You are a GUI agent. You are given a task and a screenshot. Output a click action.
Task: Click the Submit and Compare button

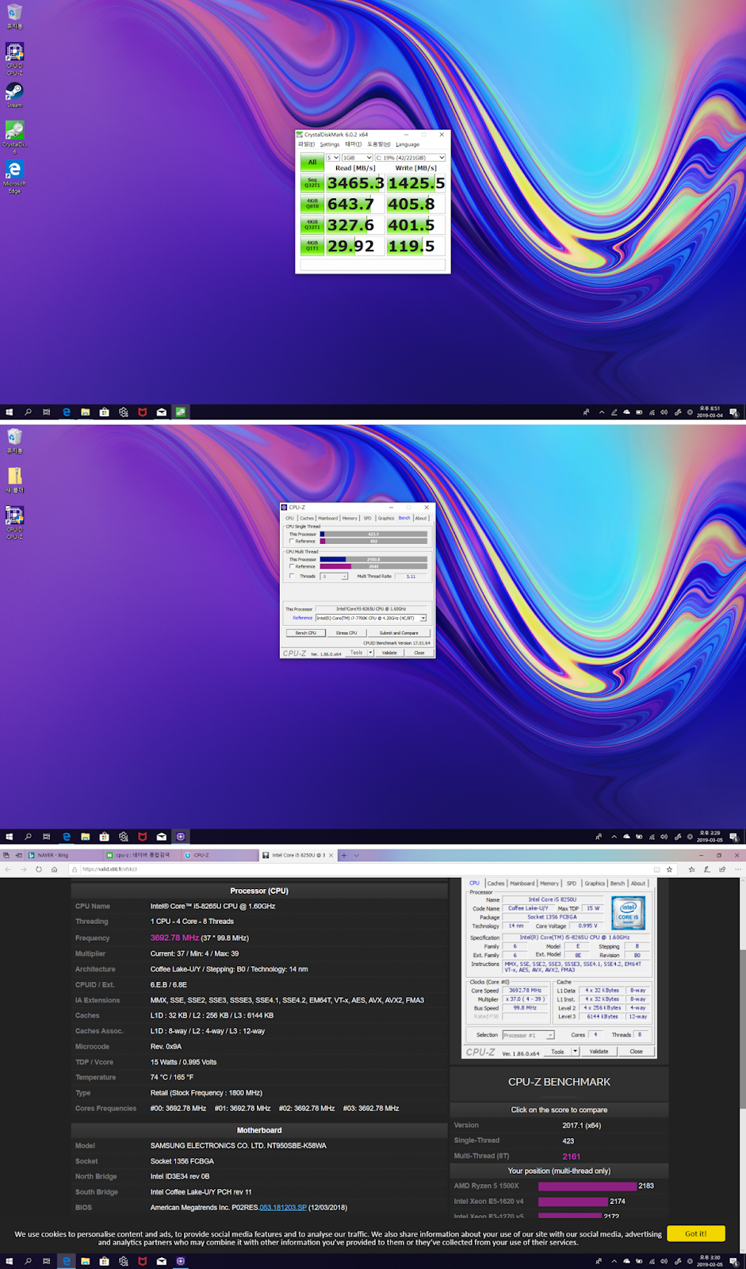coord(399,633)
